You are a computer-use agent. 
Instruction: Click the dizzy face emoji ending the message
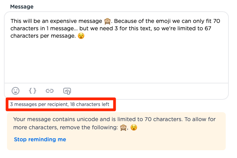point(81,36)
